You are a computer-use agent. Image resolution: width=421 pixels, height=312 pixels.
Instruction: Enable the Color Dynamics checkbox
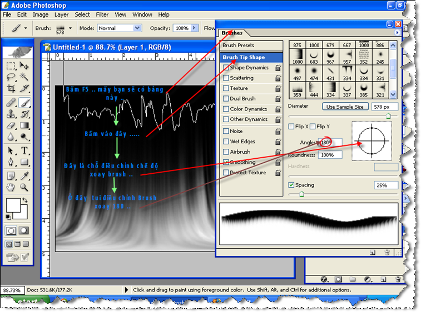pyautogui.click(x=226, y=109)
